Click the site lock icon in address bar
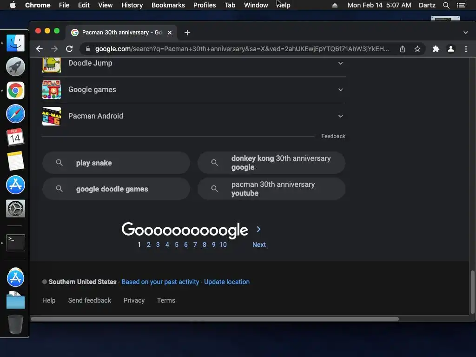This screenshot has width=476, height=357. 88,49
